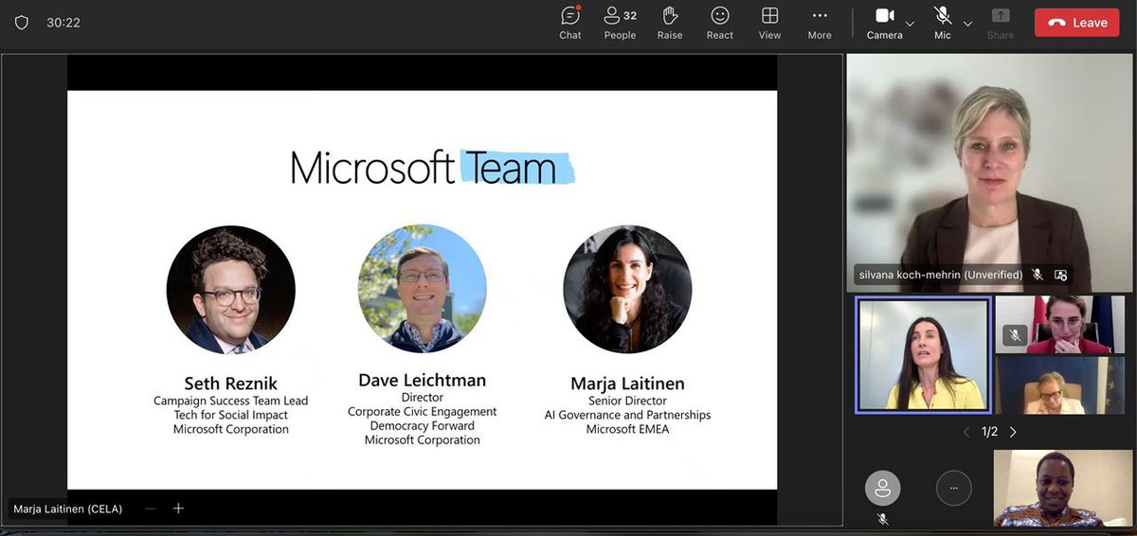
Task: Select the participant tile with EU flag
Action: (1059, 385)
